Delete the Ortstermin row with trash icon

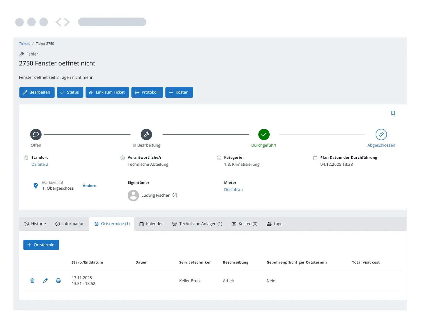coord(32,281)
